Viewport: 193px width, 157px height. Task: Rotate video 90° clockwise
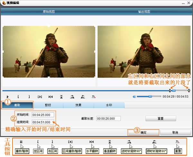[83, 97]
